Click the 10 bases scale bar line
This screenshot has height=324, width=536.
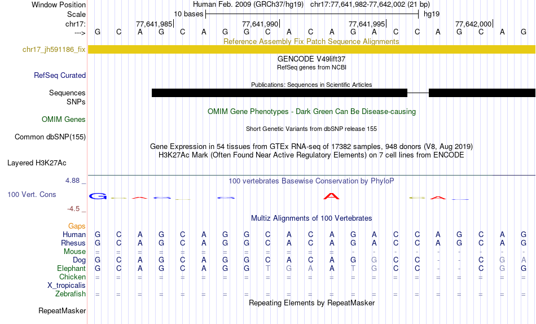312,14
